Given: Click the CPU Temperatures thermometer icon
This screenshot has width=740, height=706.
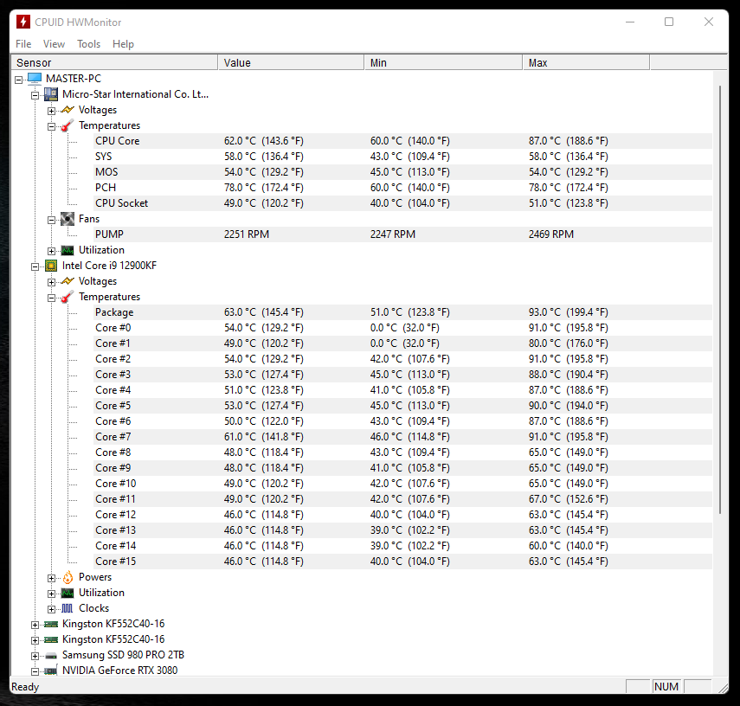Looking at the screenshot, I should 68,297.
